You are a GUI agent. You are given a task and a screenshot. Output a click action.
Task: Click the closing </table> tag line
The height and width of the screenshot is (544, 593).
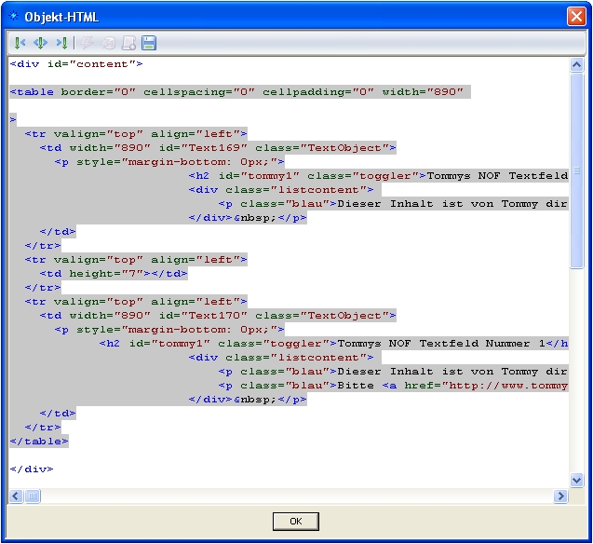pos(39,442)
